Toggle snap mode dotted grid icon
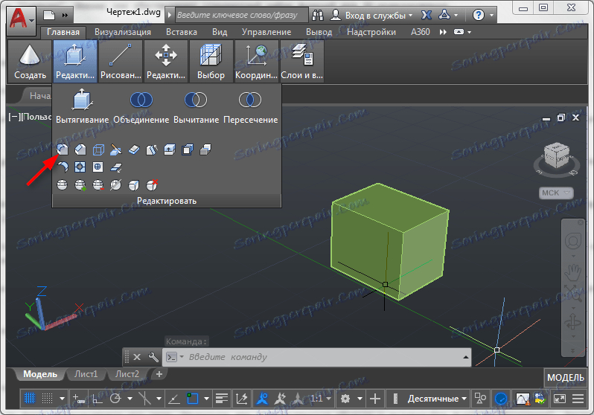This screenshot has width=594, height=415. click(x=48, y=399)
